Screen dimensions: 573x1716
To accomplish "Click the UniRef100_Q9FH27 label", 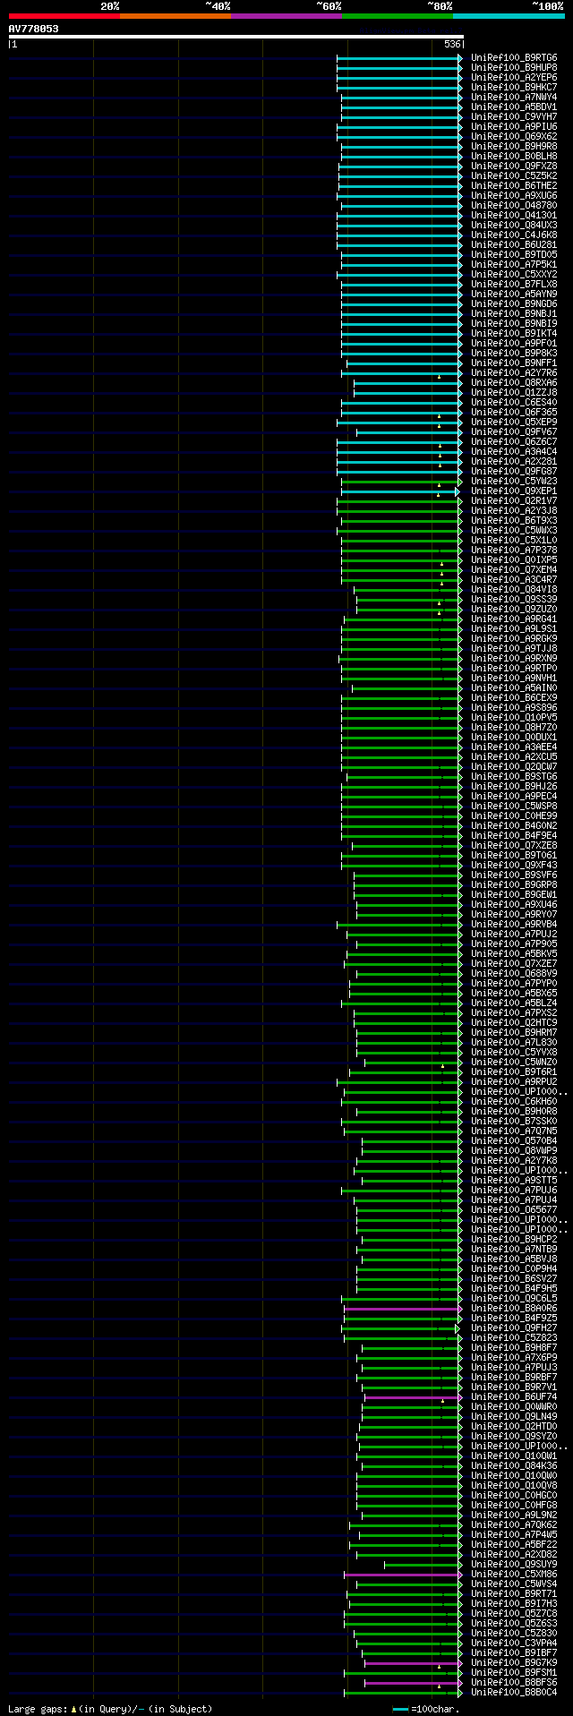I will coord(514,1328).
